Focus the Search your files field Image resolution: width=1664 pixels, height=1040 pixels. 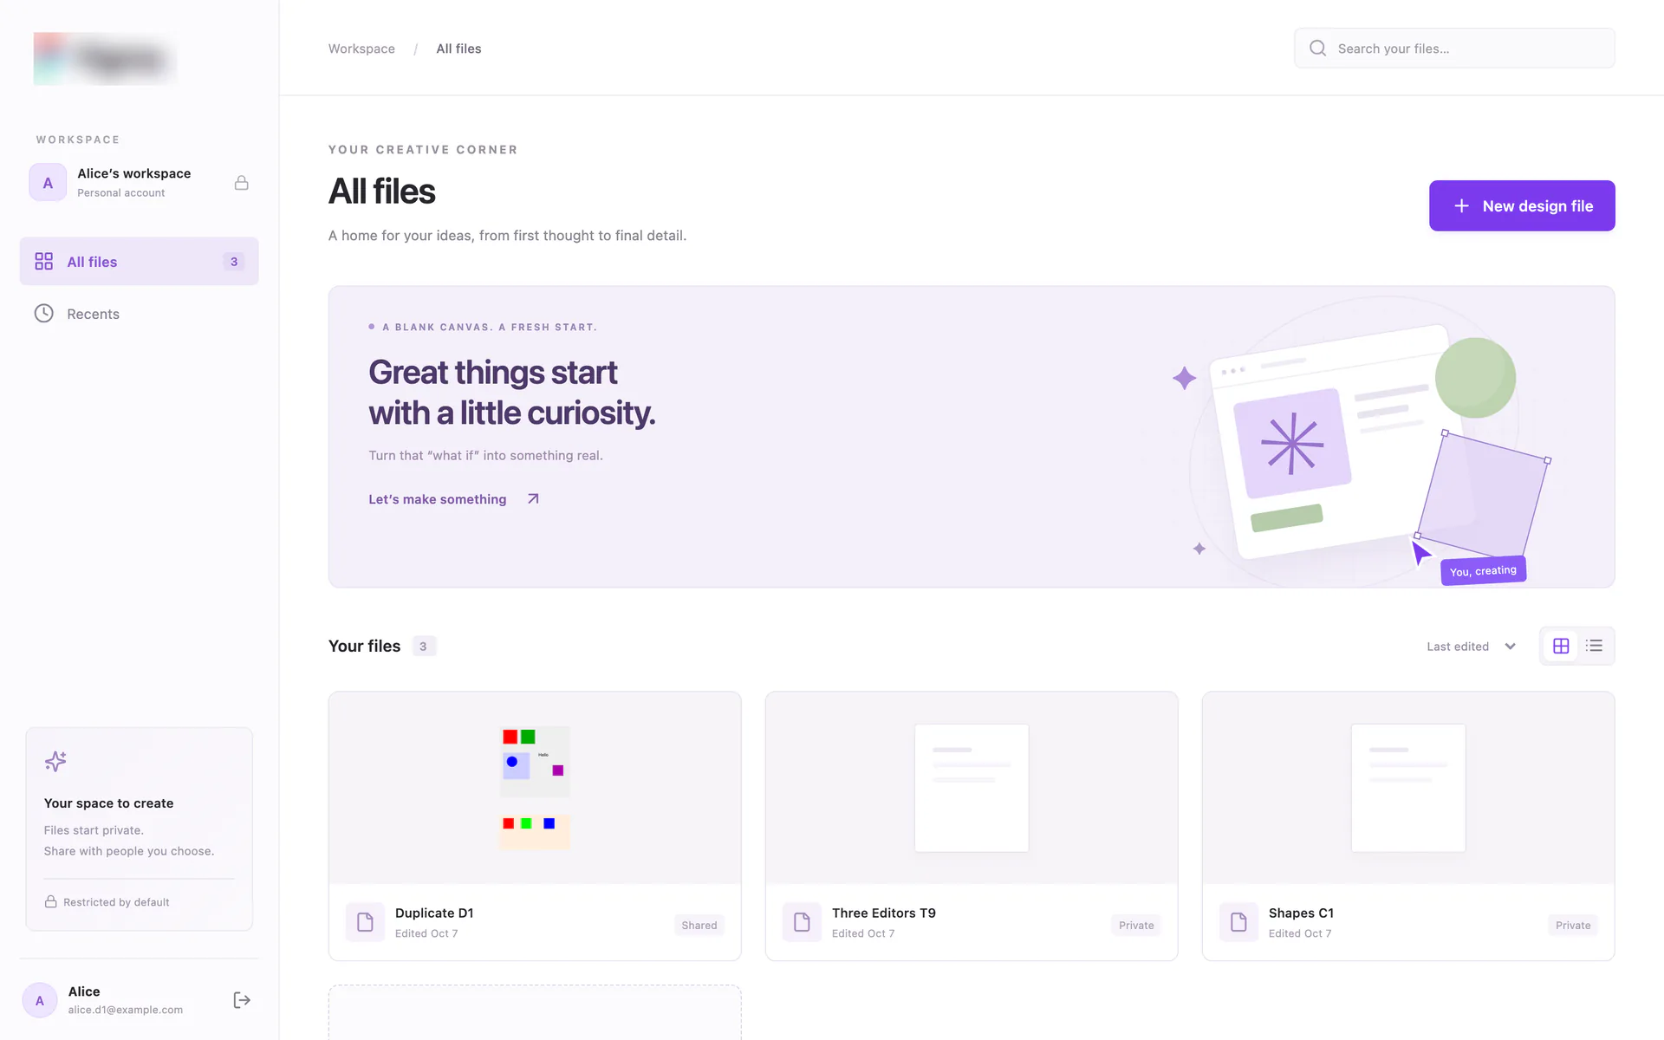pos(1454,49)
